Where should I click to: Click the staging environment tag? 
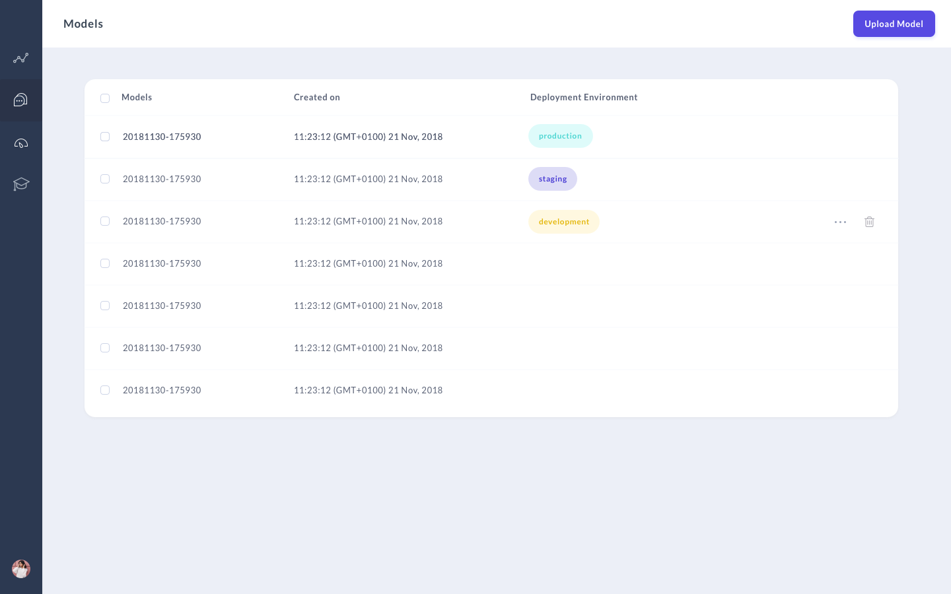coord(552,179)
